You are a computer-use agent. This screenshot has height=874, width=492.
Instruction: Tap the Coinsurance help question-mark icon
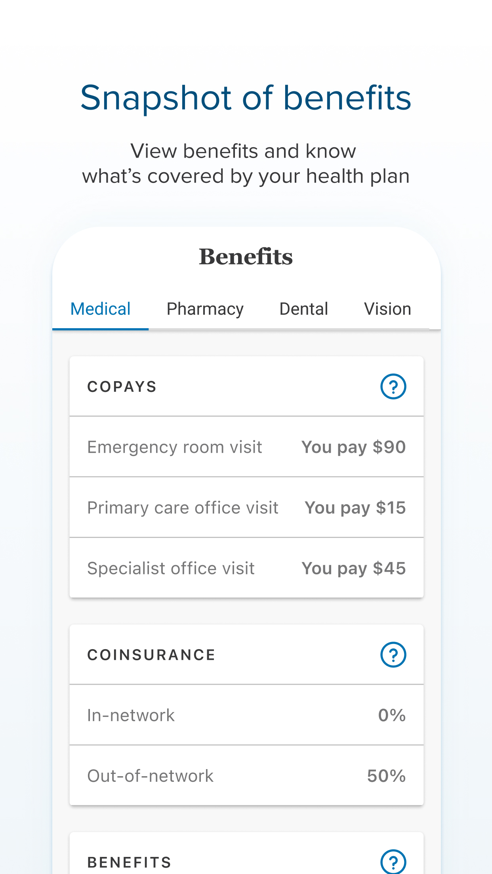393,655
